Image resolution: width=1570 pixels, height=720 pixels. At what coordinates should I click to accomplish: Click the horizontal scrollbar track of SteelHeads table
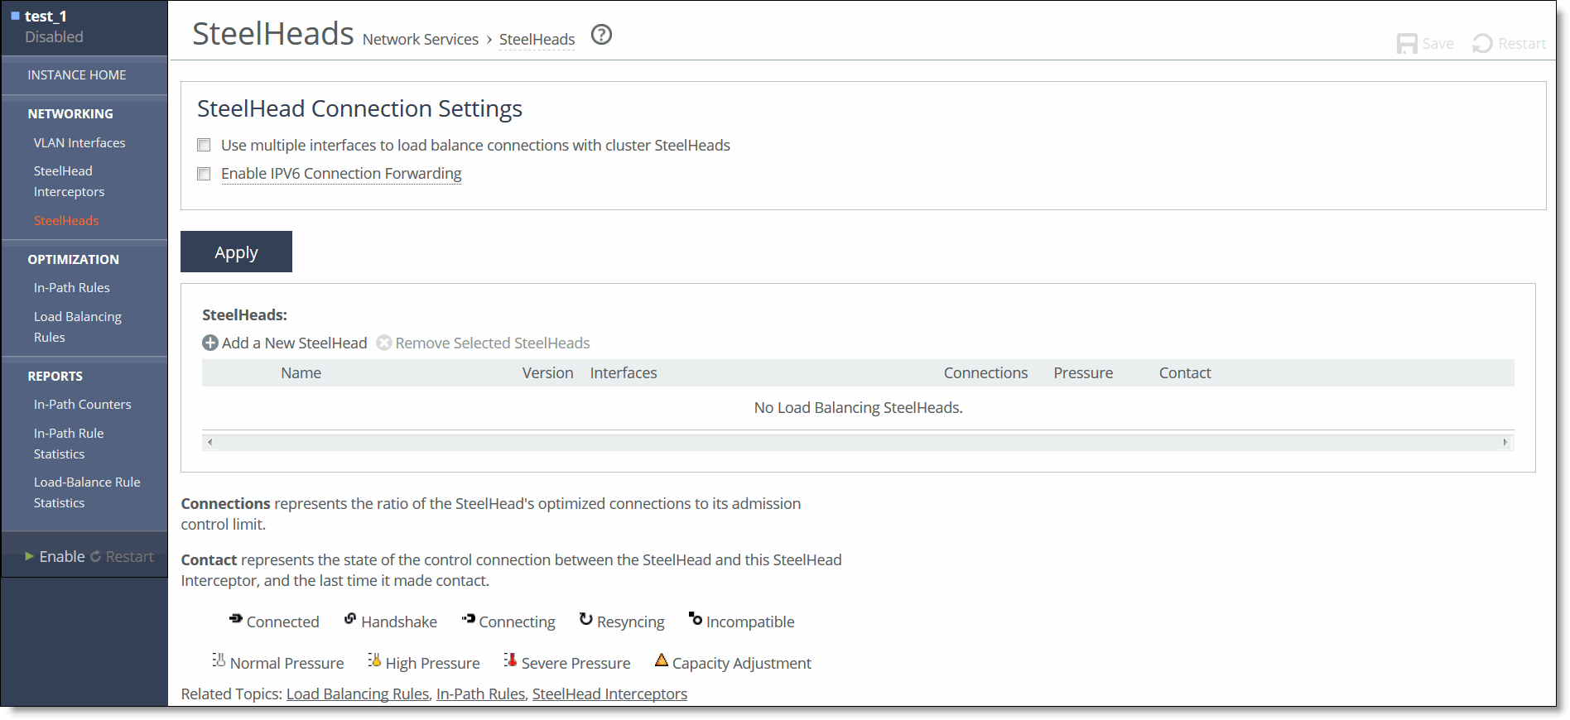(858, 442)
